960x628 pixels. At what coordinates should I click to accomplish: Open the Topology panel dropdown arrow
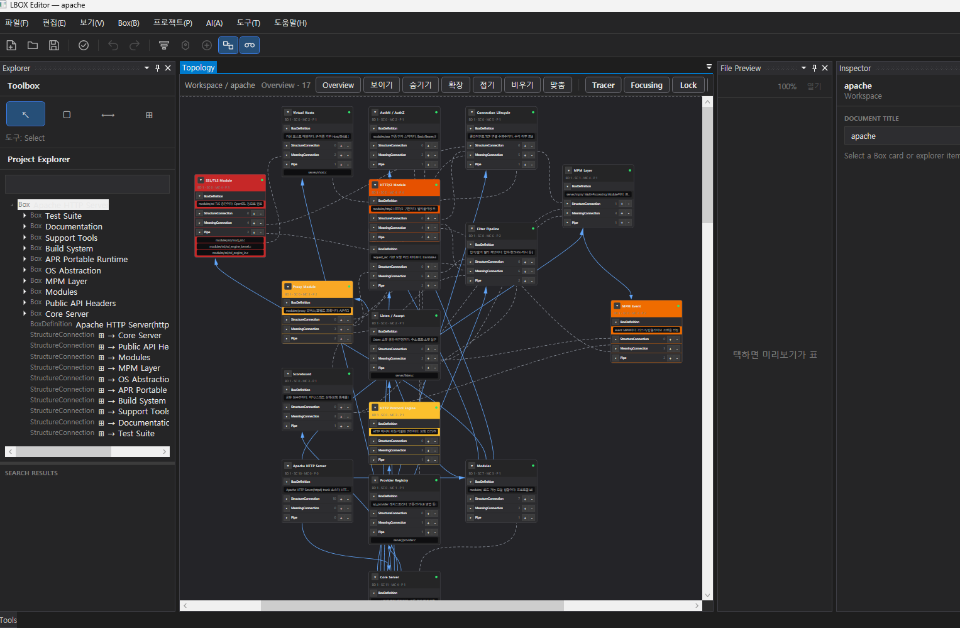[x=709, y=67]
